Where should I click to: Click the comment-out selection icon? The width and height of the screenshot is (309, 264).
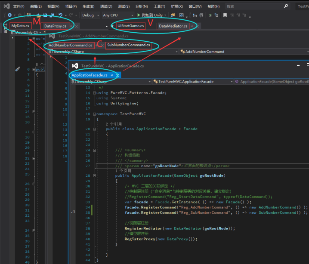tap(210, 15)
